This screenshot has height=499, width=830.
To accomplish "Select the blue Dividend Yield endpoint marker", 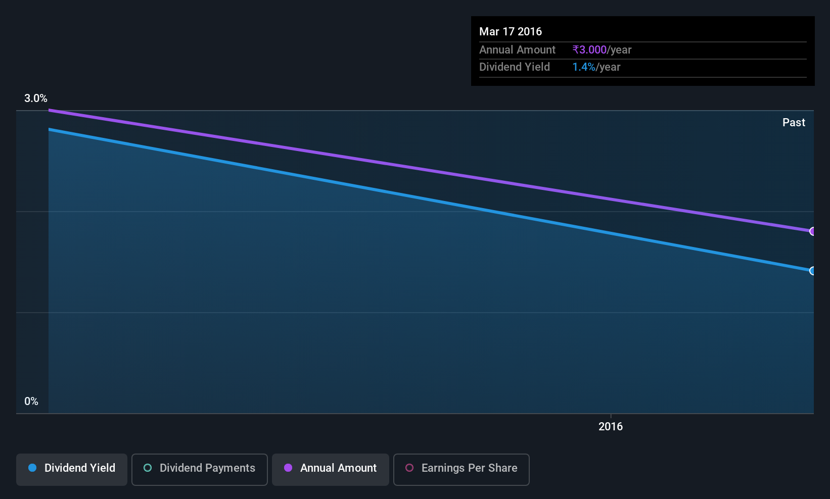I will click(x=812, y=271).
